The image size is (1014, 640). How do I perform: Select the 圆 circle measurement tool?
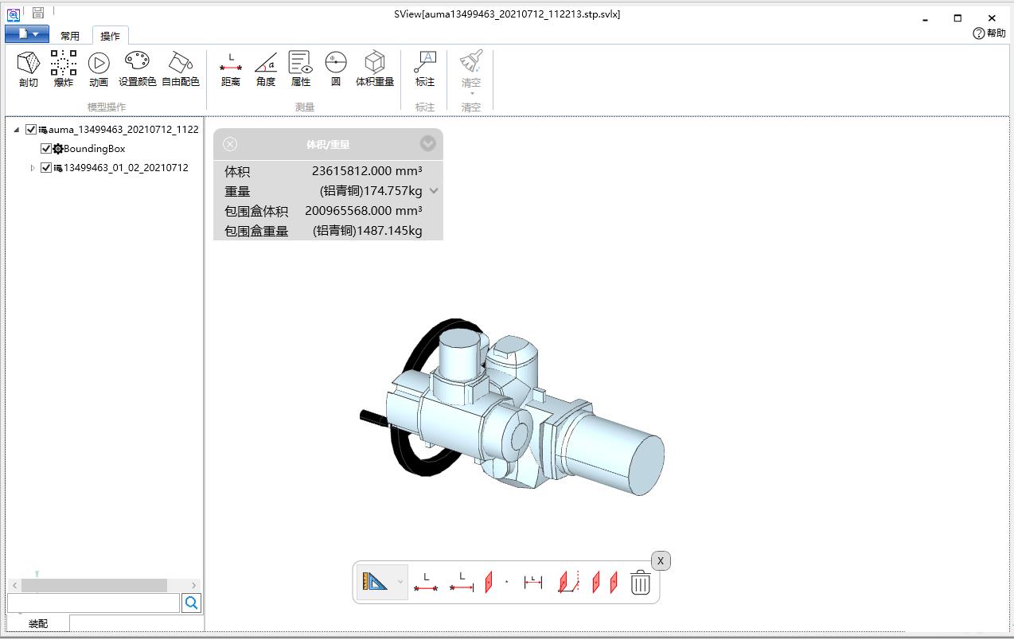tap(336, 69)
